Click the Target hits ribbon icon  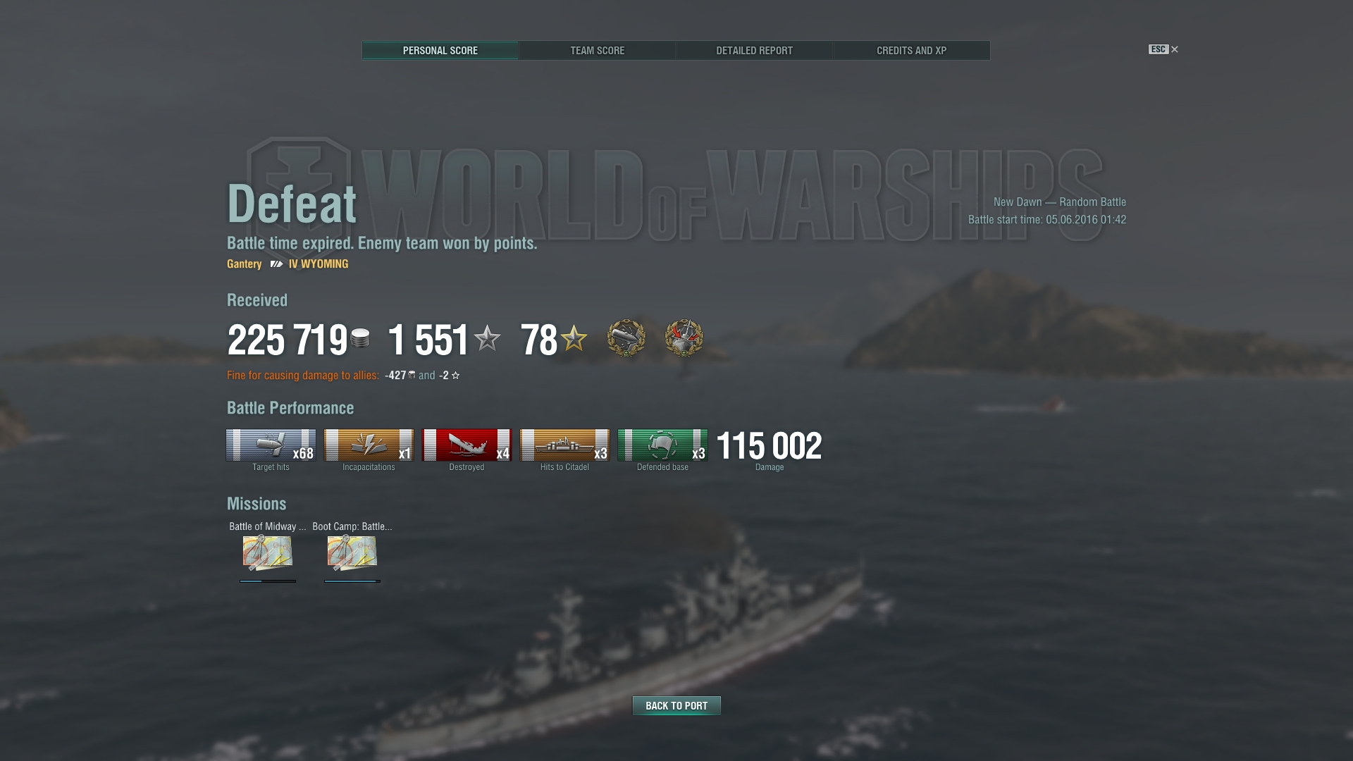(271, 445)
